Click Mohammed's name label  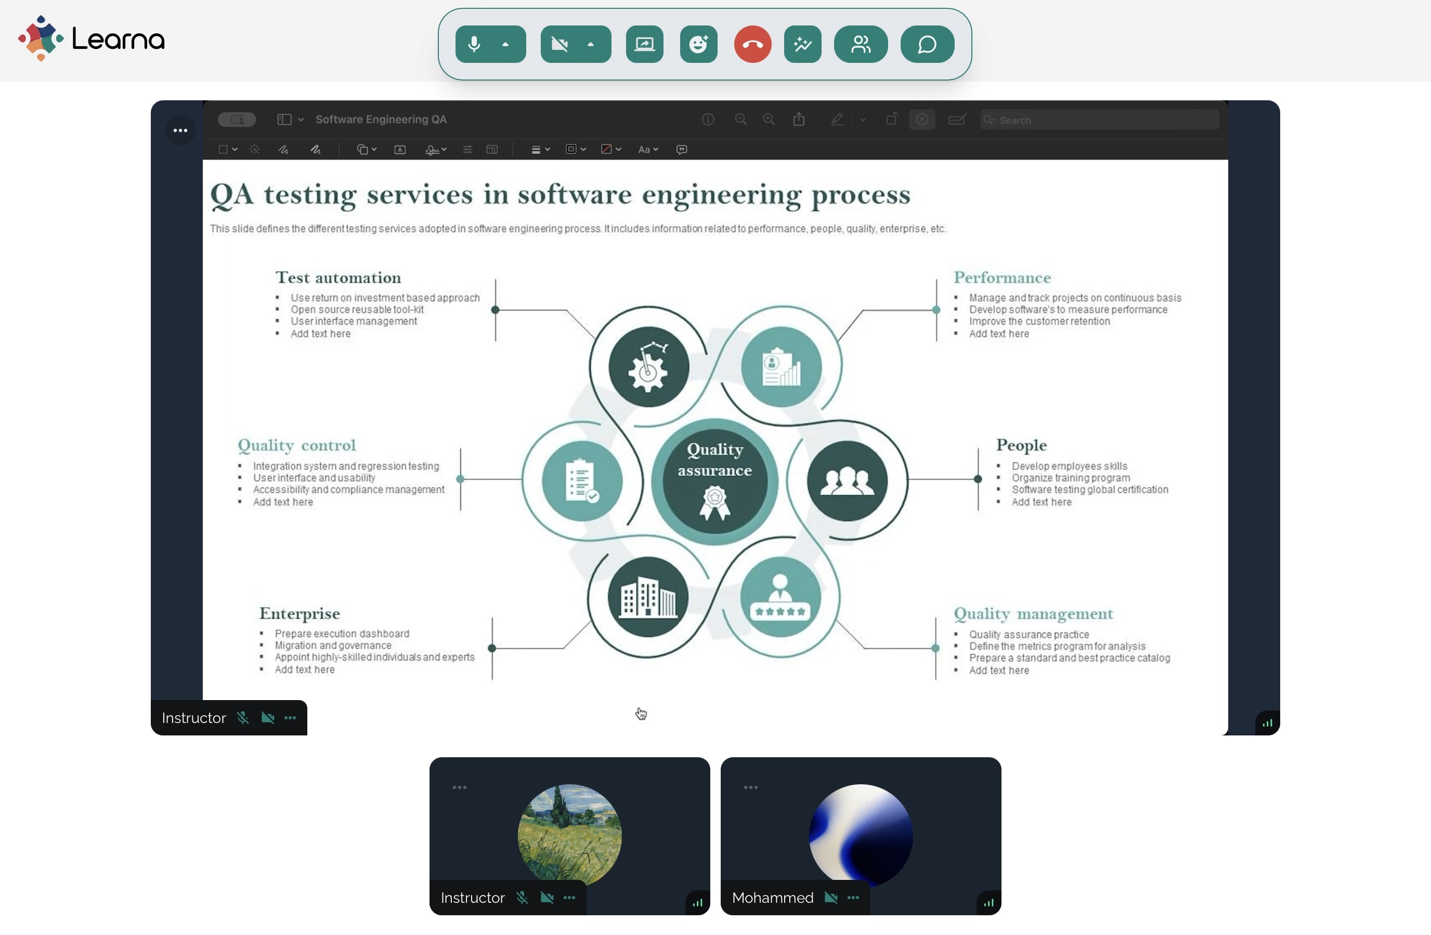click(x=773, y=898)
